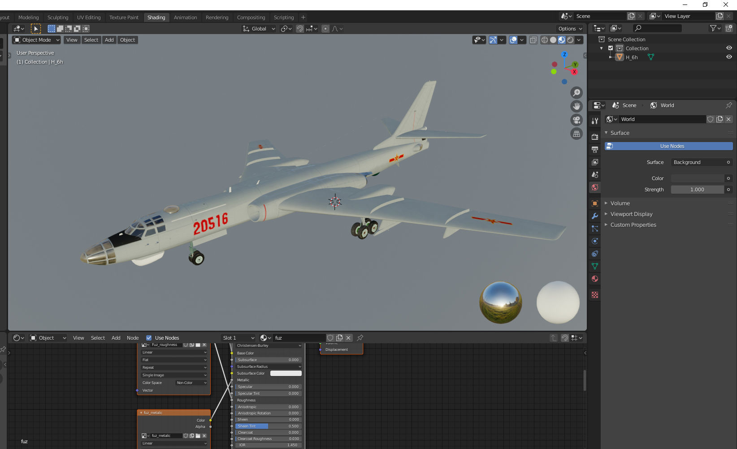The height and width of the screenshot is (449, 737).
Task: Select solid viewport shading
Action: pyautogui.click(x=553, y=40)
